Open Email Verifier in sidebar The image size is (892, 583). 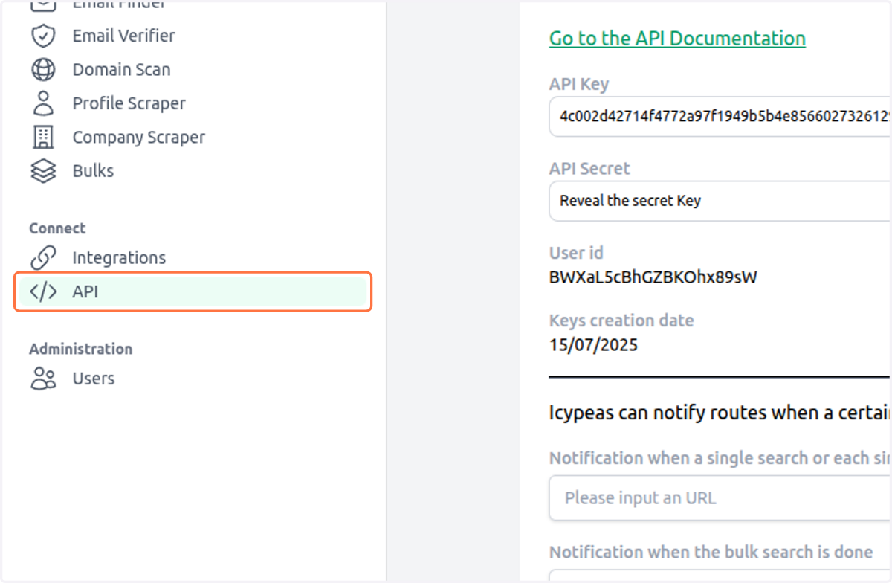coord(123,36)
